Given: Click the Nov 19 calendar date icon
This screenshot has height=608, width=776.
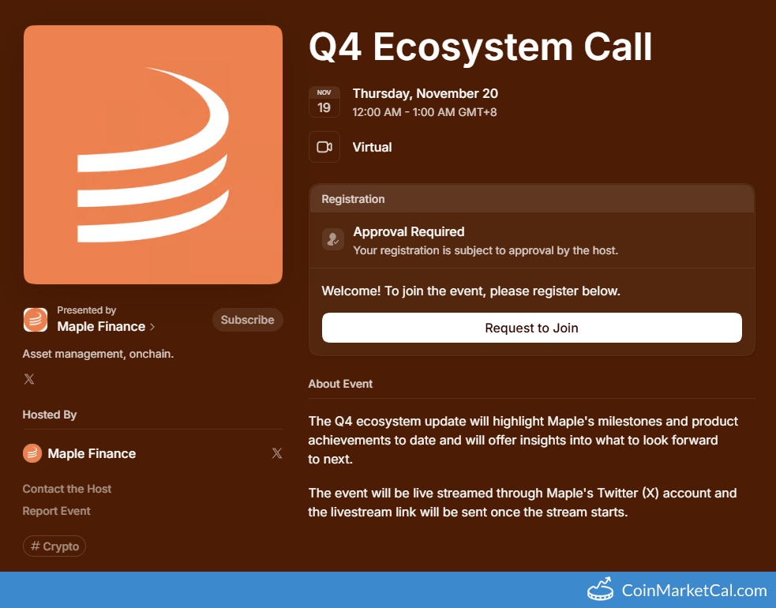Looking at the screenshot, I should pos(324,101).
